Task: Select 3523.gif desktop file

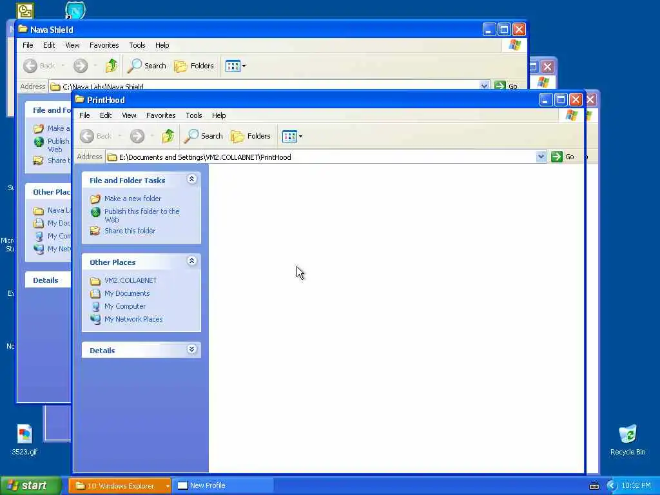Action: [x=24, y=440]
